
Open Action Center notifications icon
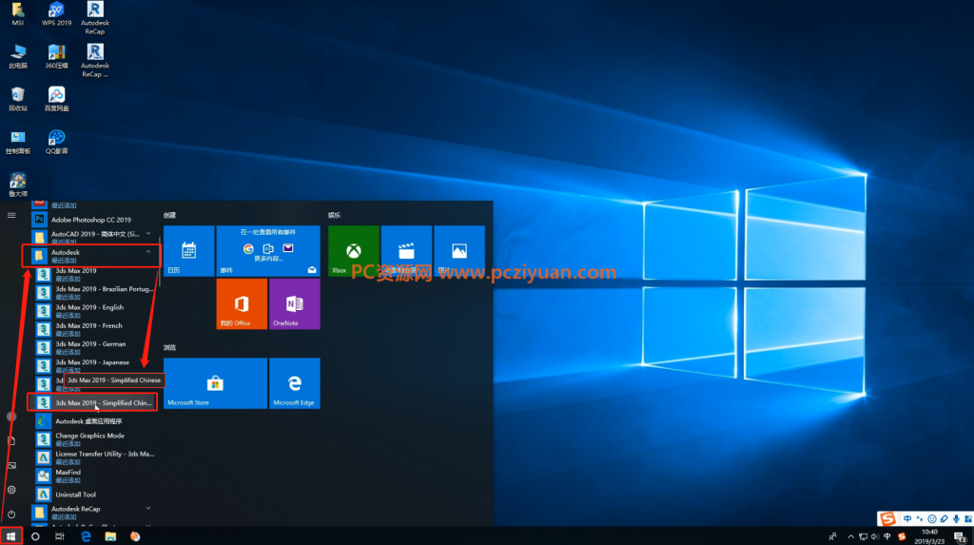pyautogui.click(x=961, y=537)
